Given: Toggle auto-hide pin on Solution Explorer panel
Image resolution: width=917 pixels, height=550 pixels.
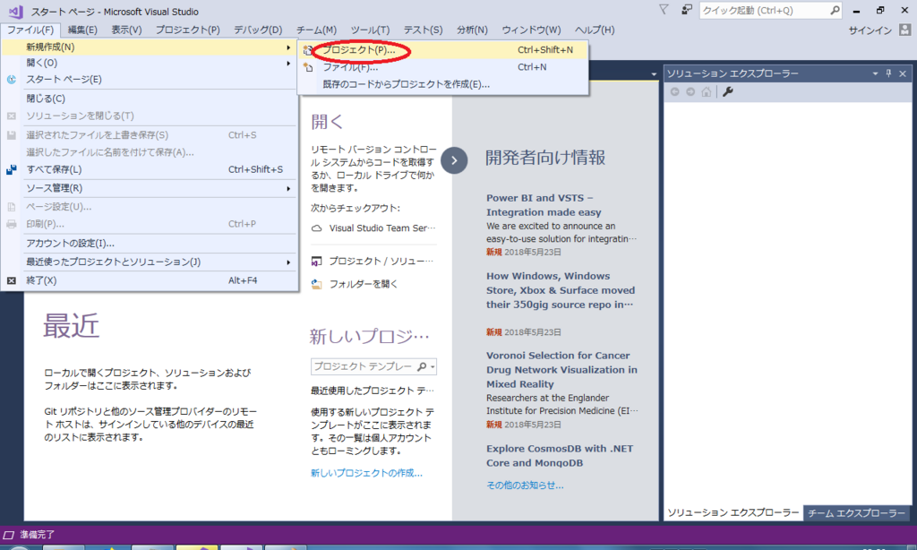Looking at the screenshot, I should [x=889, y=73].
